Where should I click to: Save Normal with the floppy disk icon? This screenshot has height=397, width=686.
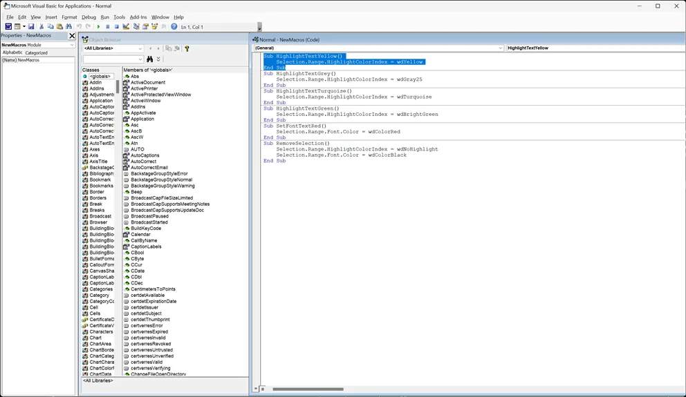pyautogui.click(x=31, y=27)
